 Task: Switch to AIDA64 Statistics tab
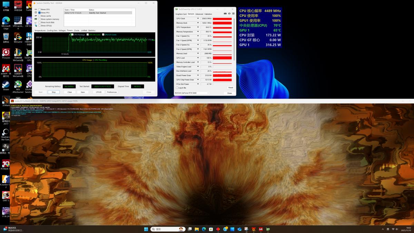tap(92, 30)
